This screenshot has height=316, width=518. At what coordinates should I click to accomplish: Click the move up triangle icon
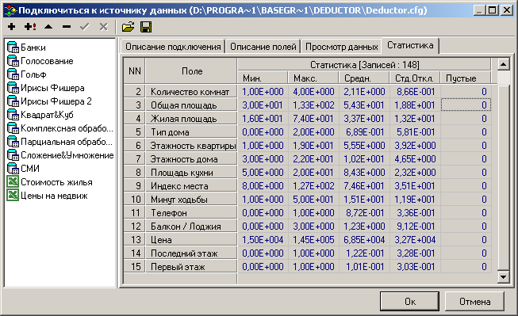[48, 27]
